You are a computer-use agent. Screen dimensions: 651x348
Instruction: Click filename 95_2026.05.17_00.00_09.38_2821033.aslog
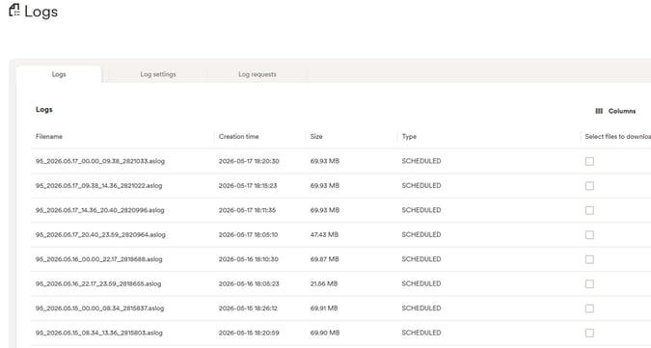(100, 161)
